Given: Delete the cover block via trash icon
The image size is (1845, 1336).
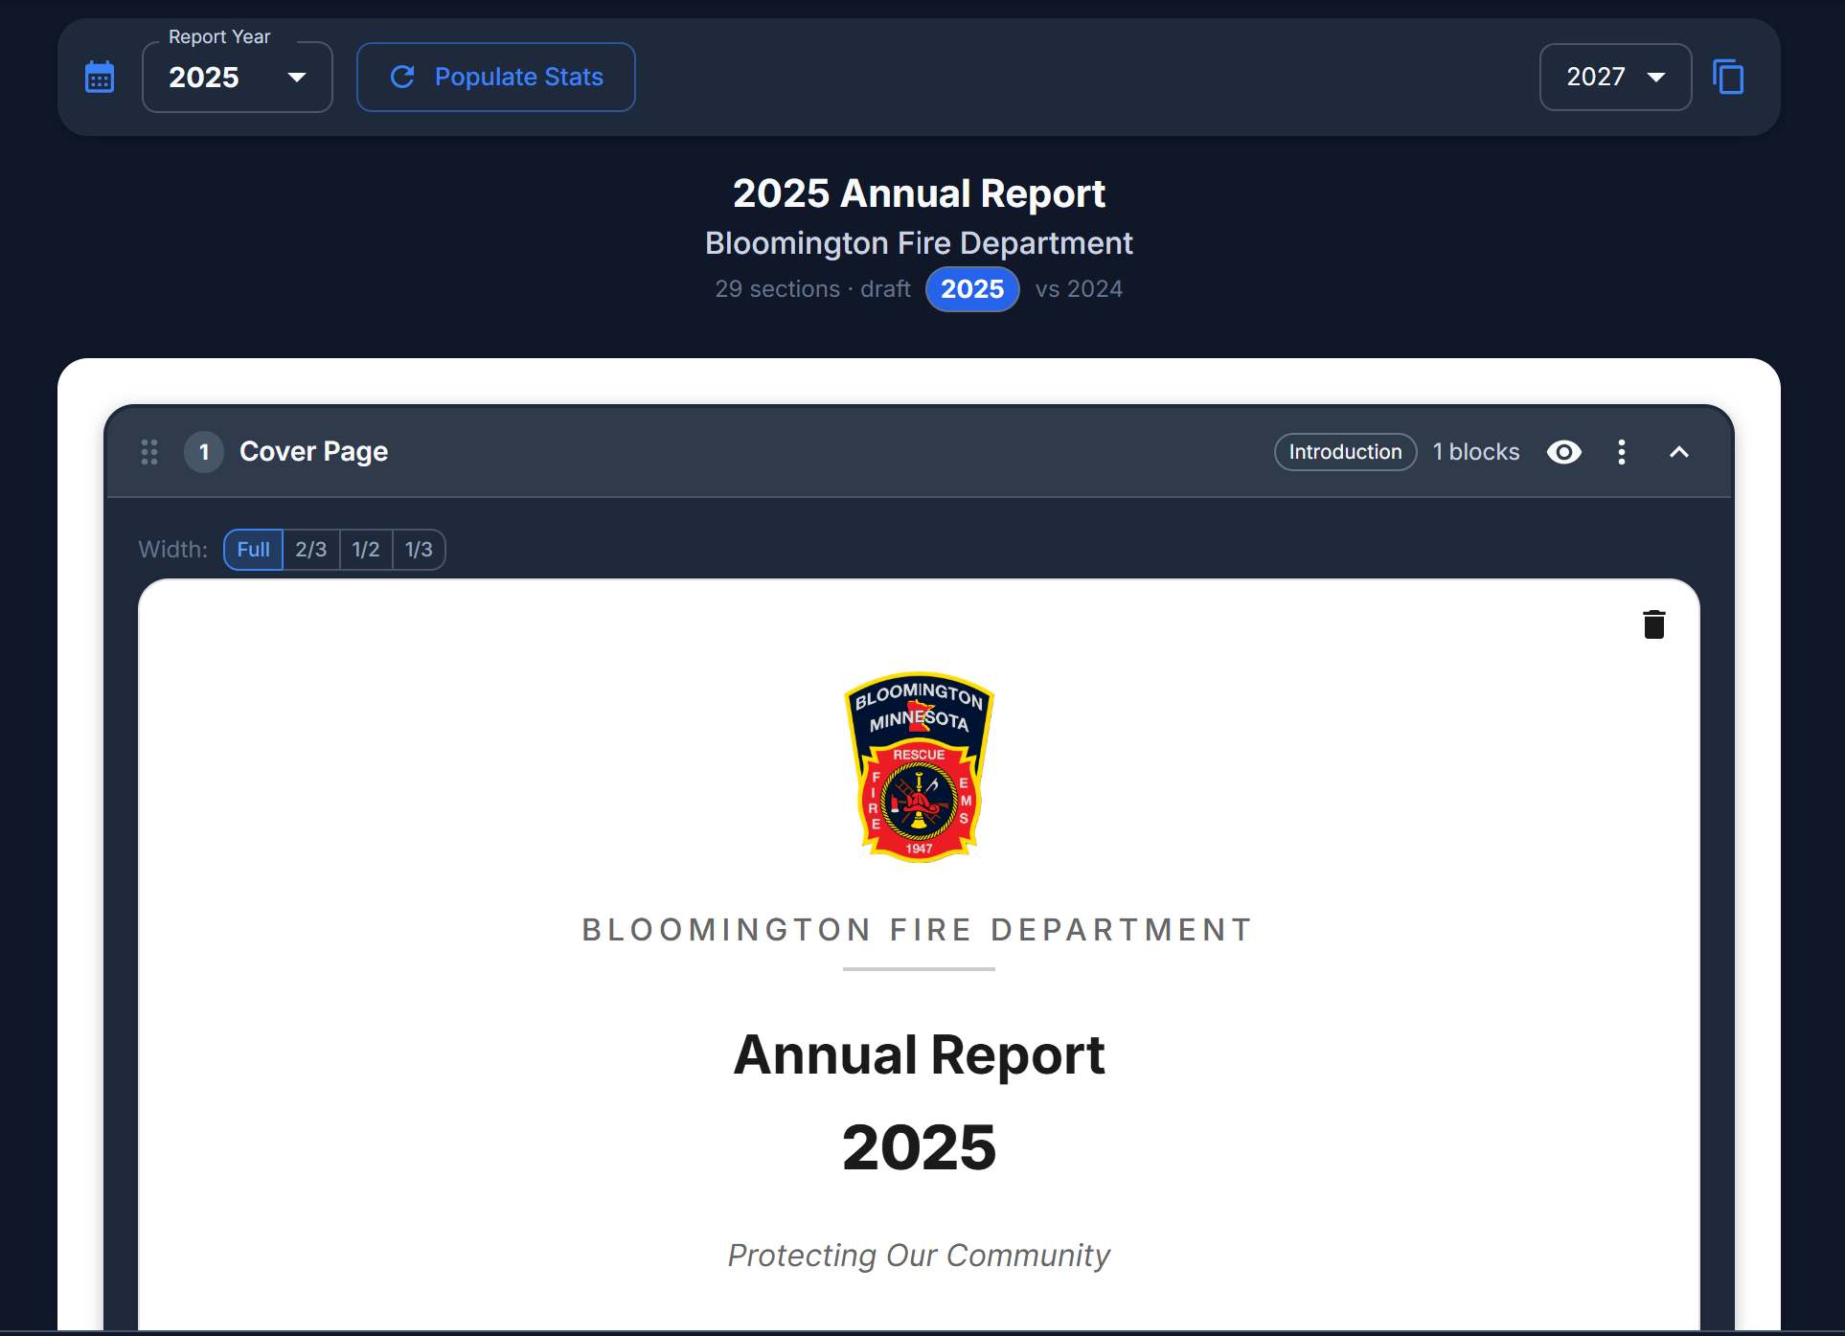Looking at the screenshot, I should (1654, 623).
